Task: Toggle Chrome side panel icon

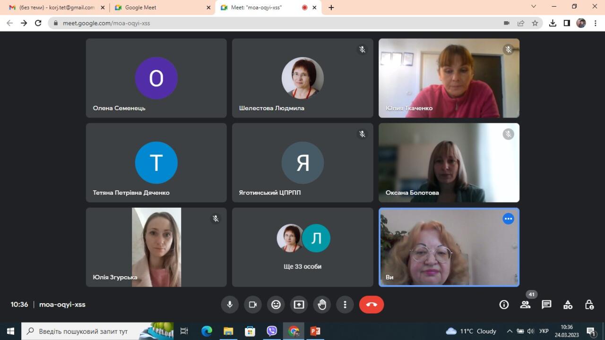Action: click(567, 23)
